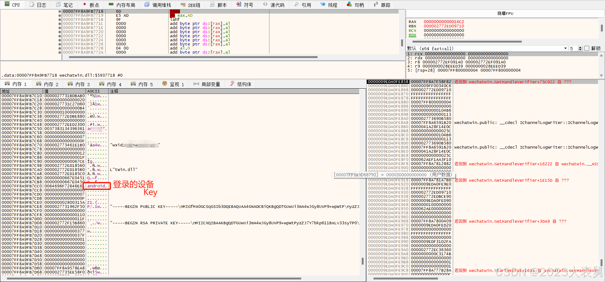This screenshot has width=605, height=282.
Task: Open the 断点 breakpoints tab
Action: pyautogui.click(x=91, y=5)
